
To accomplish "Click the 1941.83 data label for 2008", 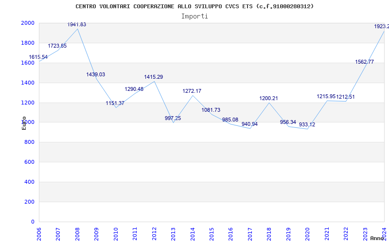I will click(77, 24).
